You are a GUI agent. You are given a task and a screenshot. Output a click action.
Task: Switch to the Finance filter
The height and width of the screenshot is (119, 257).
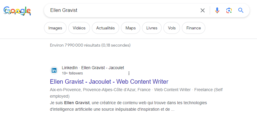tap(194, 28)
